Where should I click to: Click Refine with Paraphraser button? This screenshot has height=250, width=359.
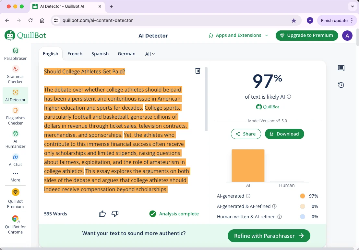269,236
